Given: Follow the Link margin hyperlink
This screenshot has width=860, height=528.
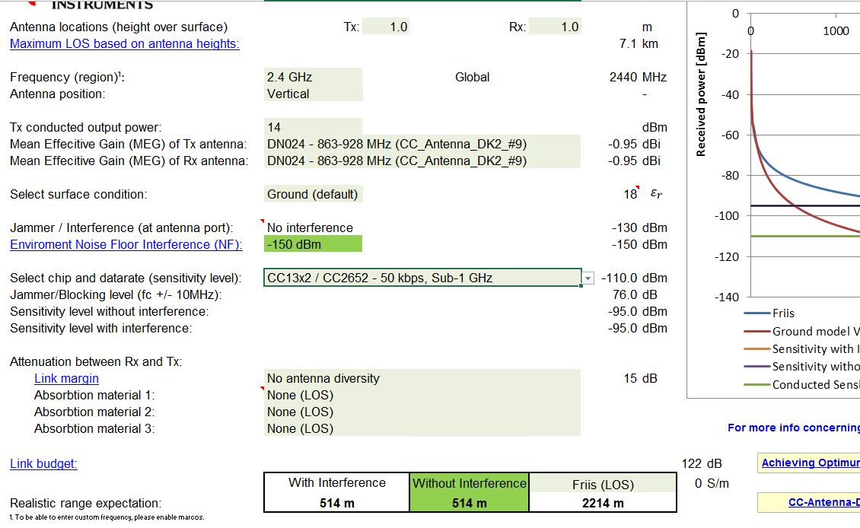Looking at the screenshot, I should tap(66, 378).
